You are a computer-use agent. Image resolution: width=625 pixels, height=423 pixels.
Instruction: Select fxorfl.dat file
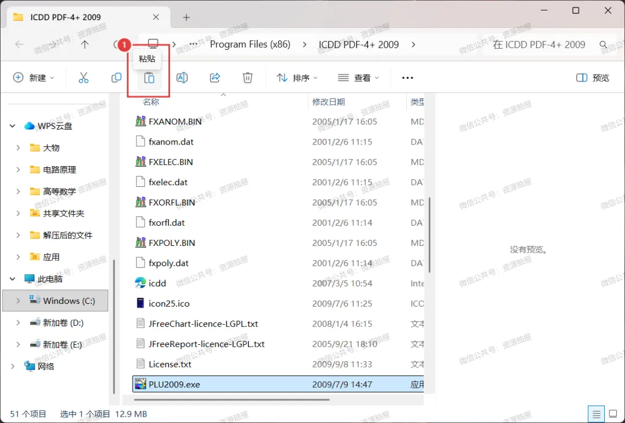(160, 222)
